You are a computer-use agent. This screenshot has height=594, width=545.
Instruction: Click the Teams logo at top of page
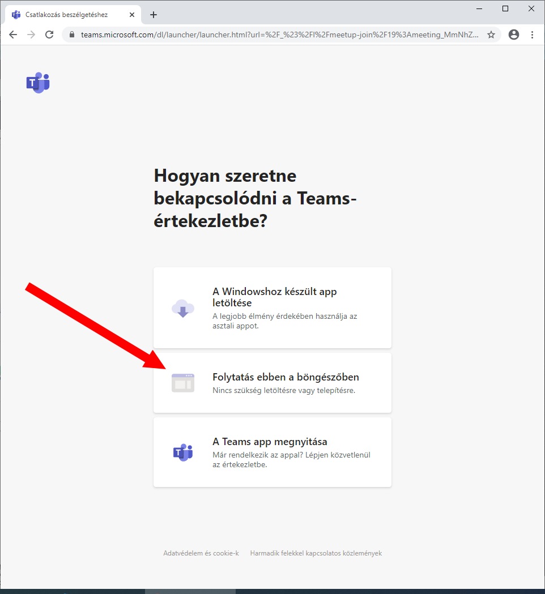(x=38, y=83)
